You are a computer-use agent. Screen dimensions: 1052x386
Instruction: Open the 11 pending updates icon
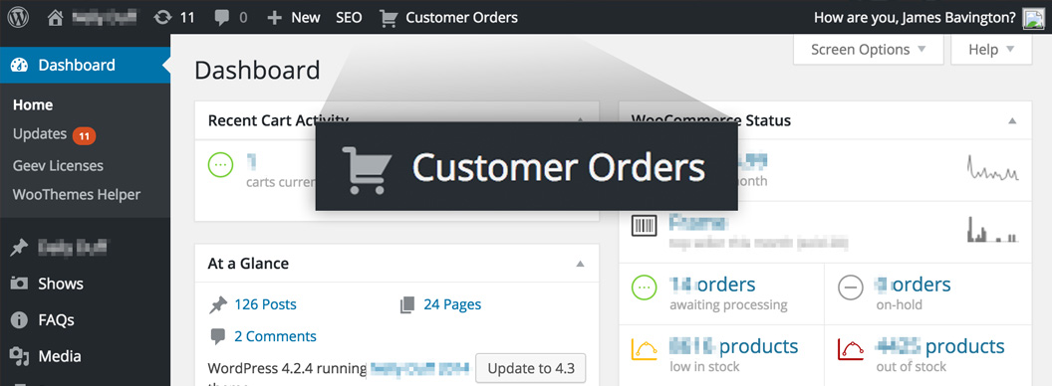(173, 18)
